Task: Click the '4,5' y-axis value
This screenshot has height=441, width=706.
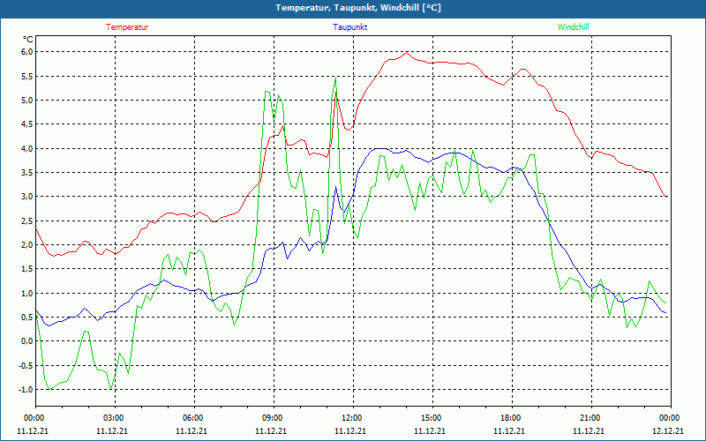Action: click(x=27, y=124)
